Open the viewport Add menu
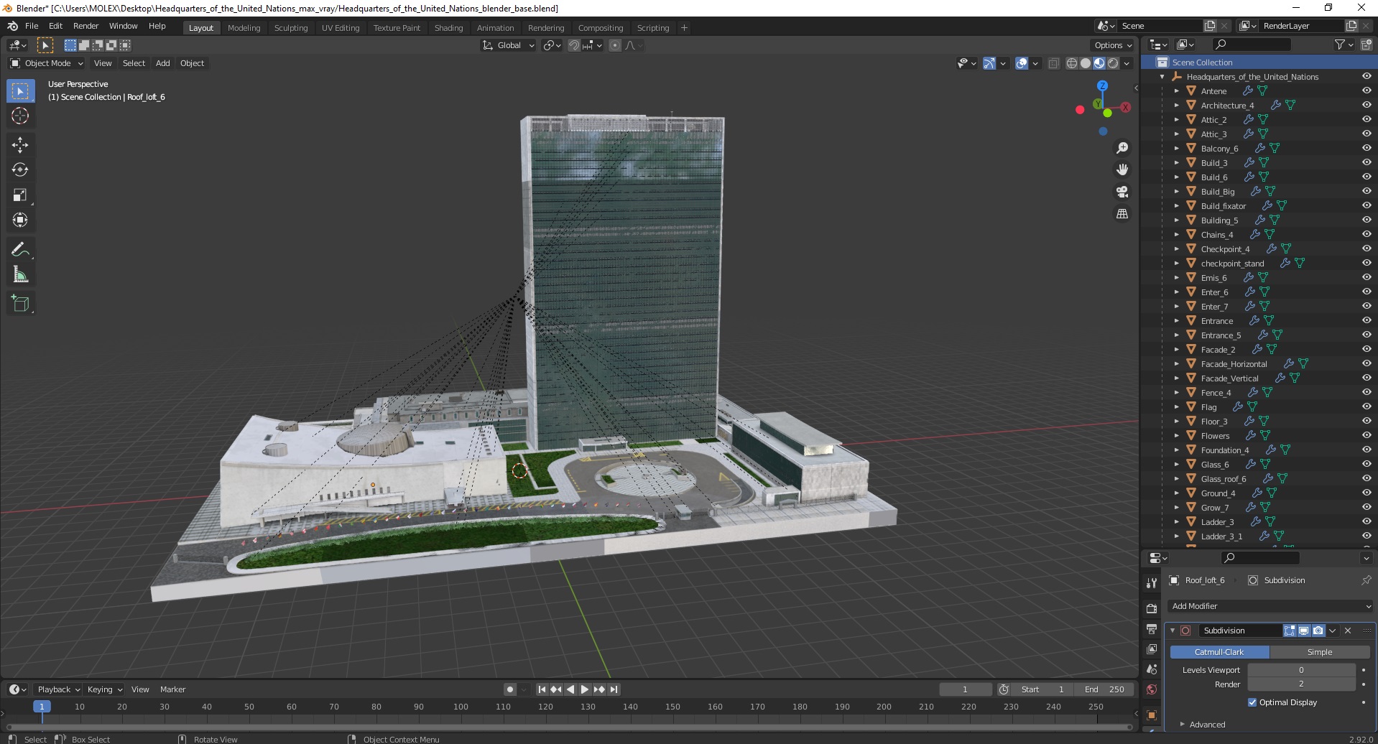 pos(163,63)
